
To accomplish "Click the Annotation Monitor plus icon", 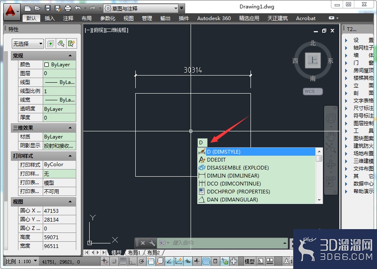I will (234, 261).
